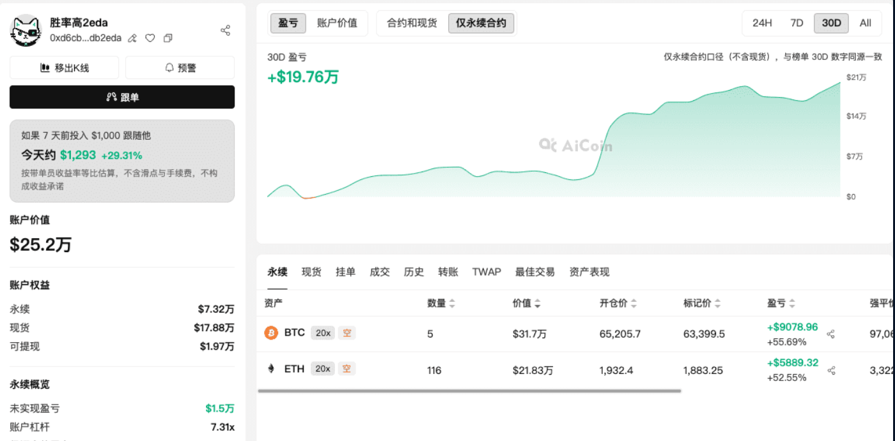Click the ETH coin icon in positions
Screen dimensions: 895x441
(271, 369)
